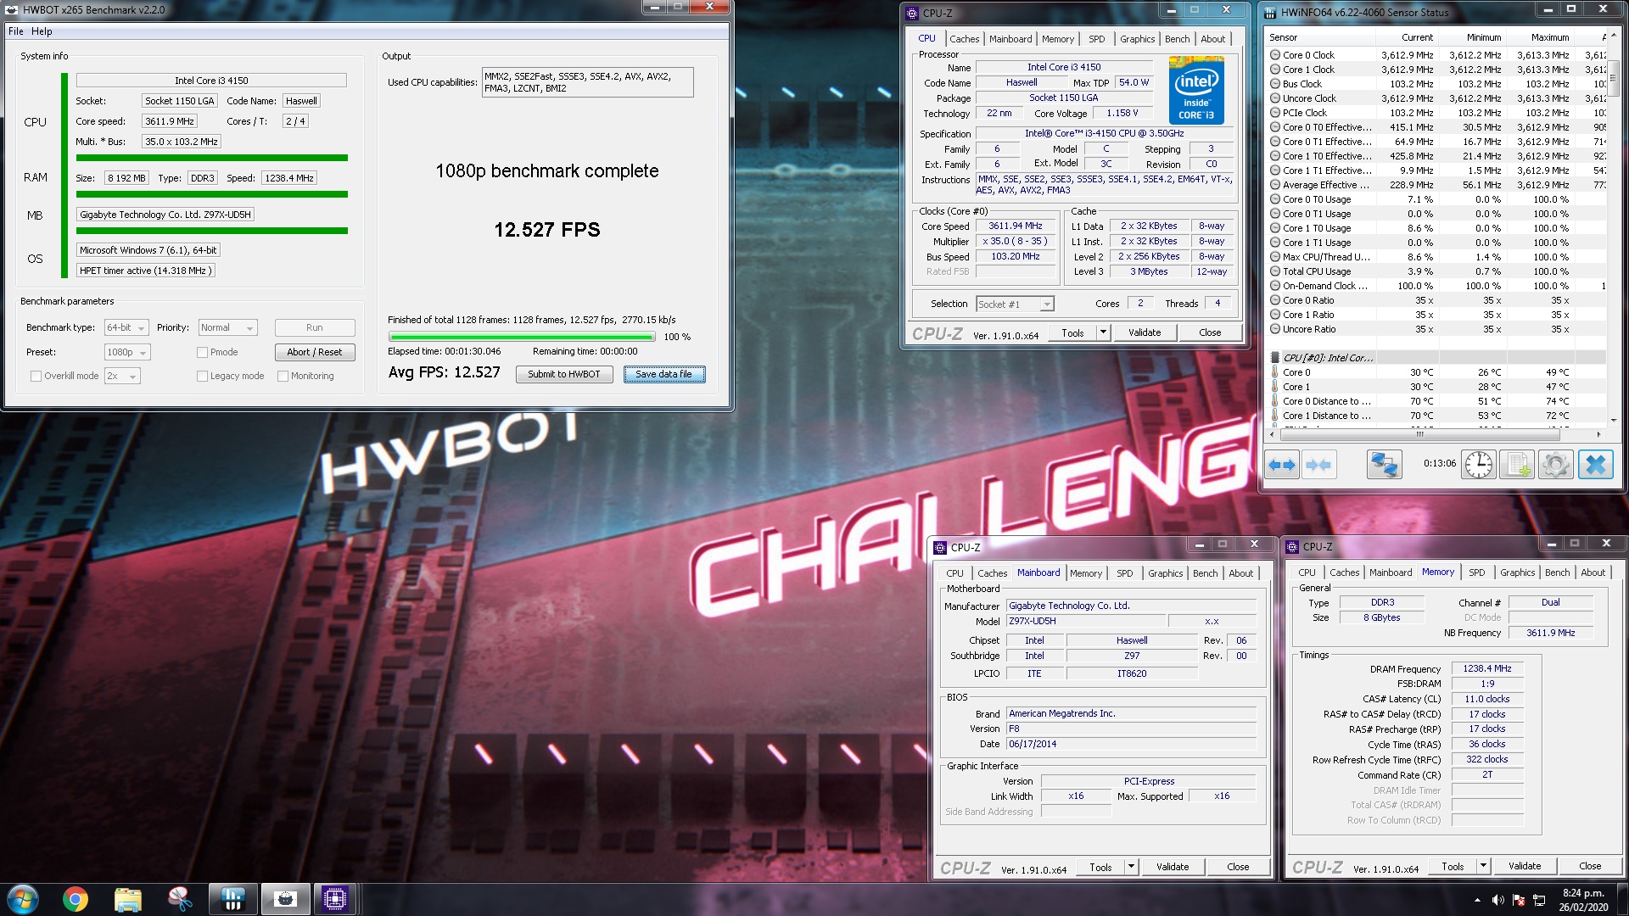Switch to Caches tab in top CPU-Z window
The image size is (1629, 916).
coord(964,39)
